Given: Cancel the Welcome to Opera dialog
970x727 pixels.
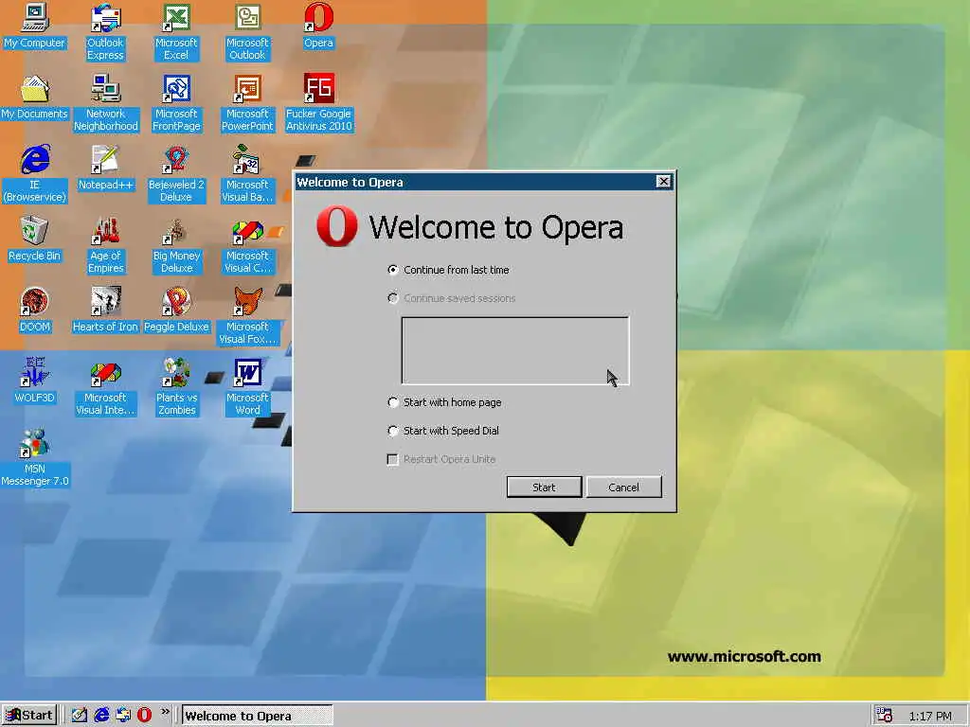Looking at the screenshot, I should click(x=623, y=488).
